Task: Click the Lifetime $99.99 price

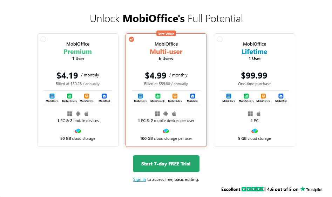Action: coord(254,75)
